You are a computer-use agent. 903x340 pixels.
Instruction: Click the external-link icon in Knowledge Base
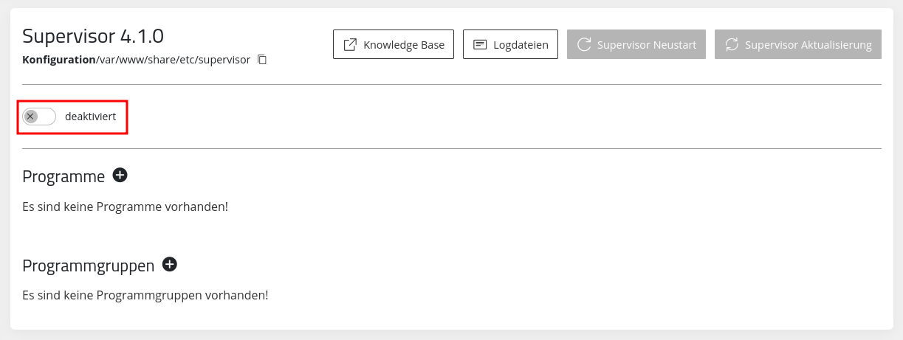click(351, 44)
